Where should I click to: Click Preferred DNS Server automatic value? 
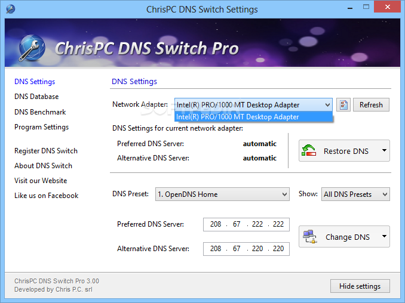click(x=260, y=144)
